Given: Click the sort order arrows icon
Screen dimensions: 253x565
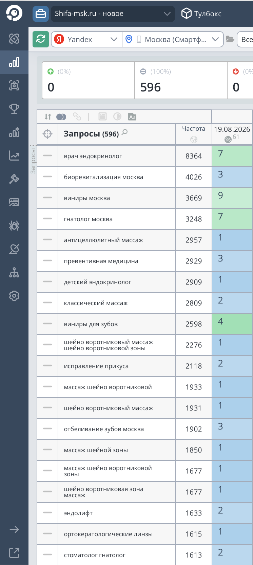Looking at the screenshot, I should [x=48, y=117].
